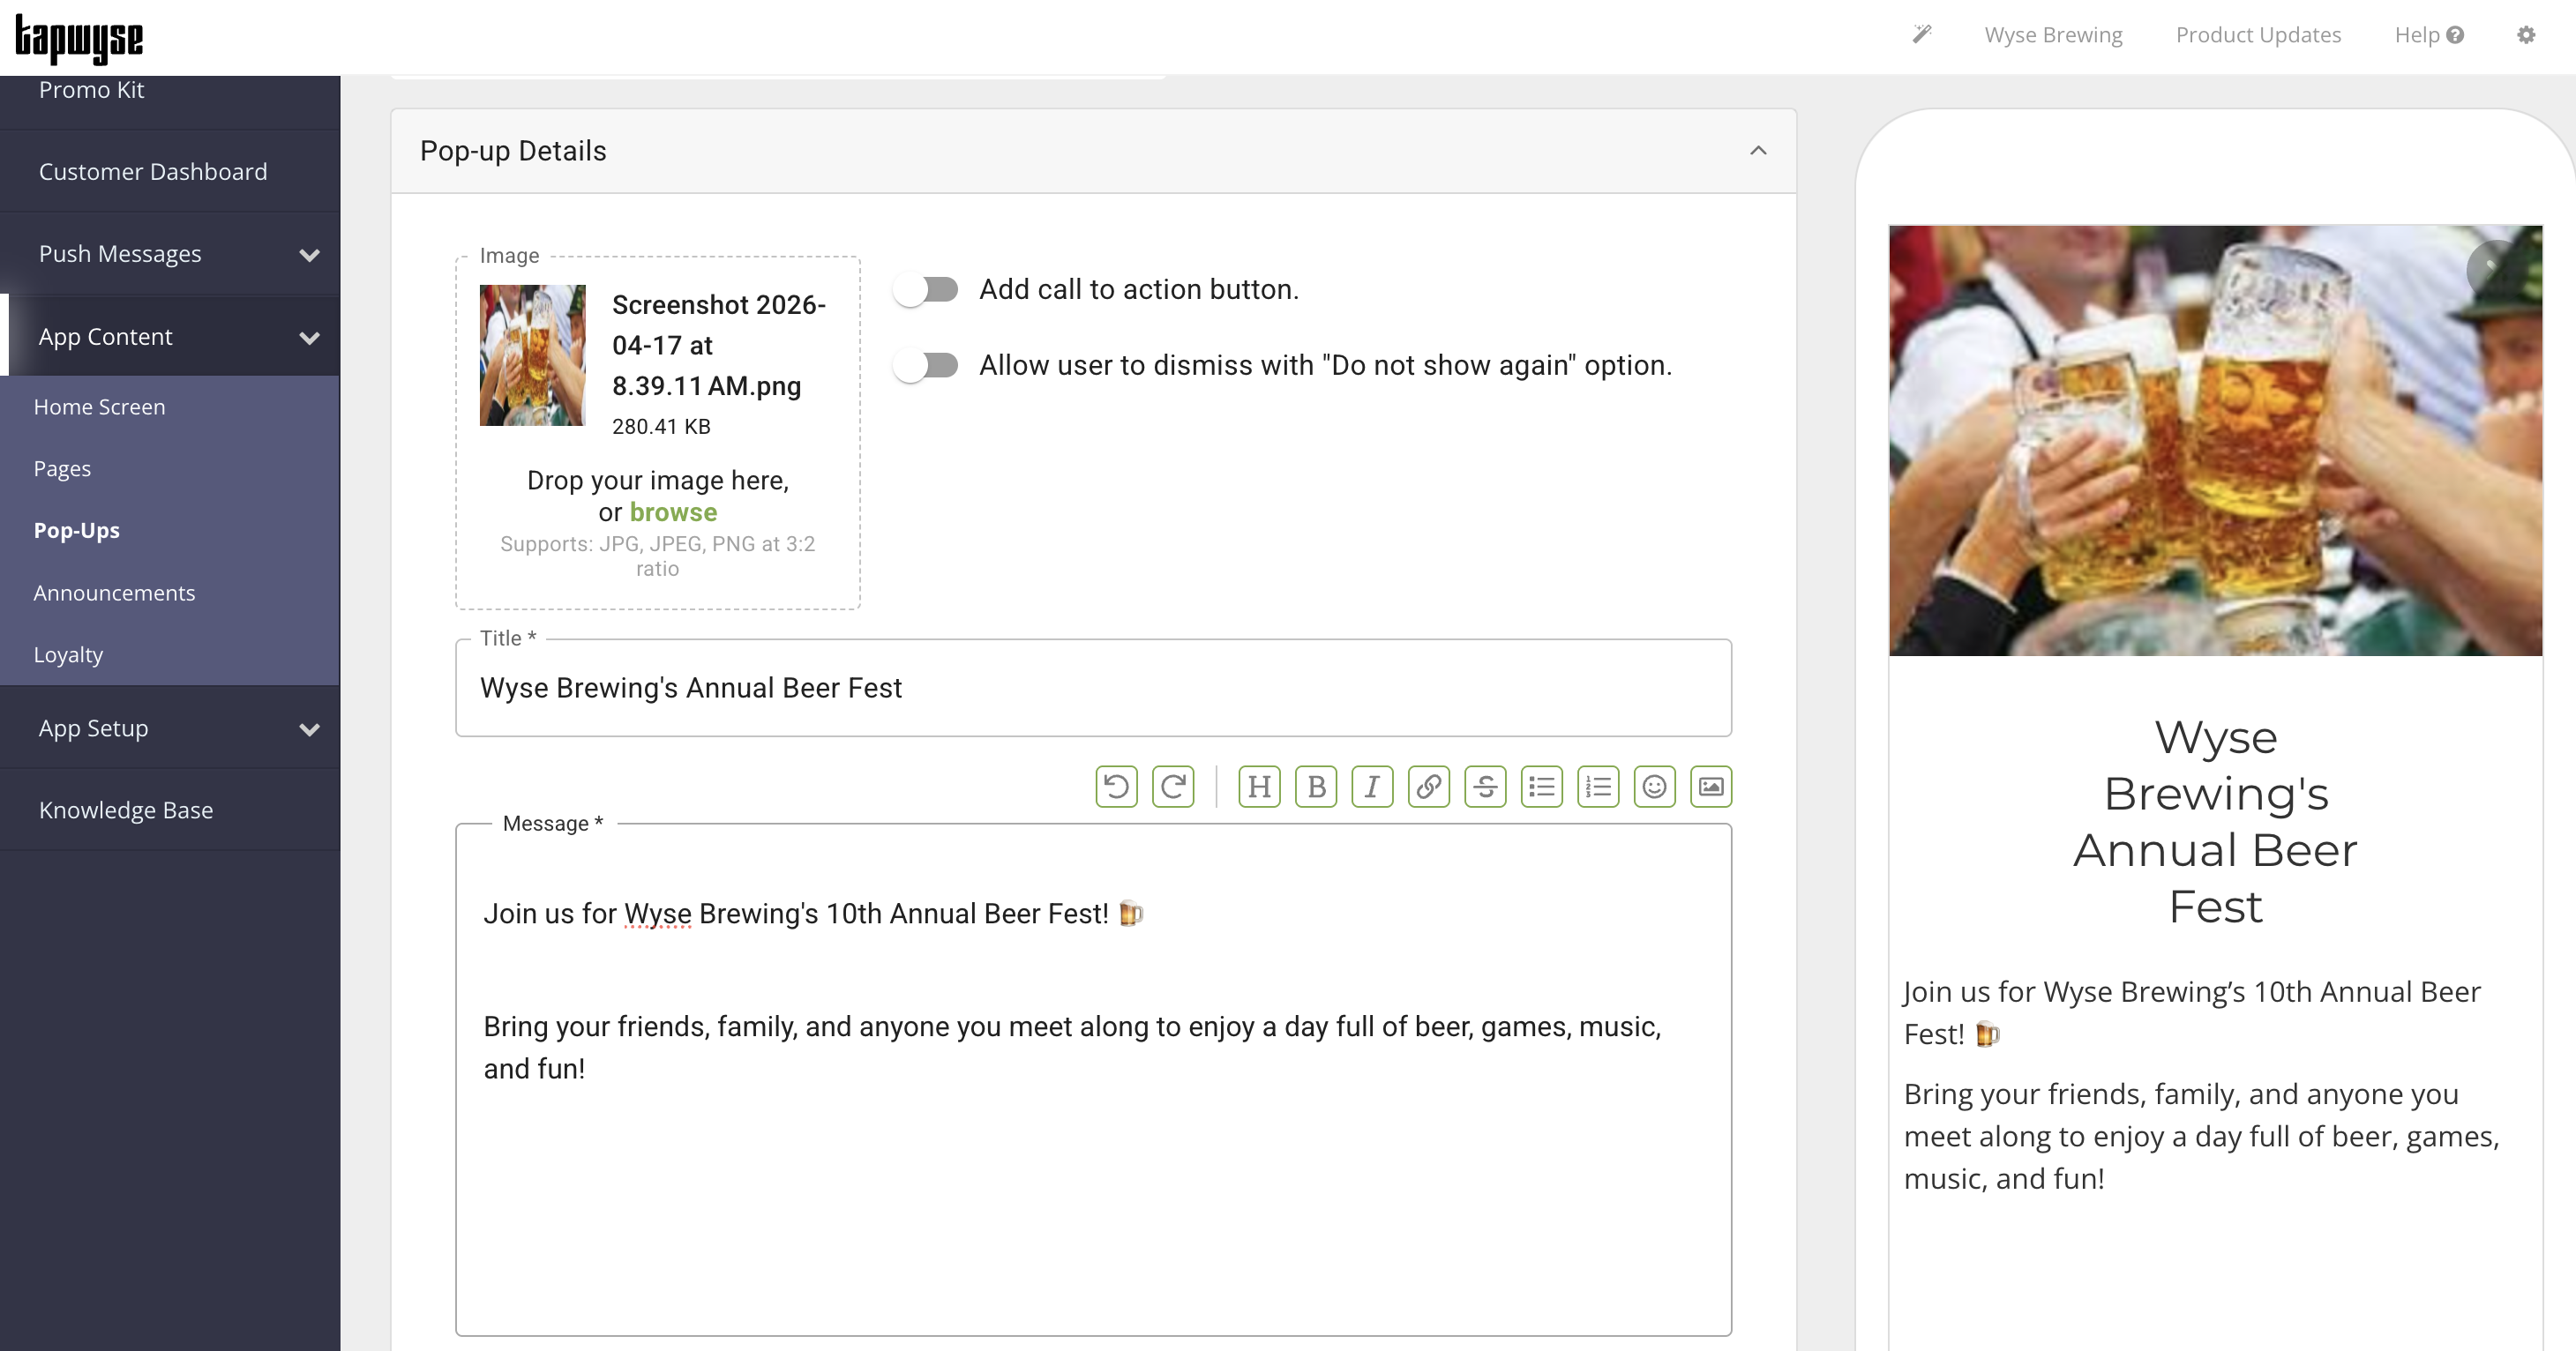Click the redo icon in message toolbar
2576x1351 pixels.
(x=1173, y=787)
